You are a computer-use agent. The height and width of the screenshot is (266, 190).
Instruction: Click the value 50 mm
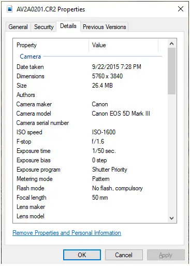click(100, 198)
